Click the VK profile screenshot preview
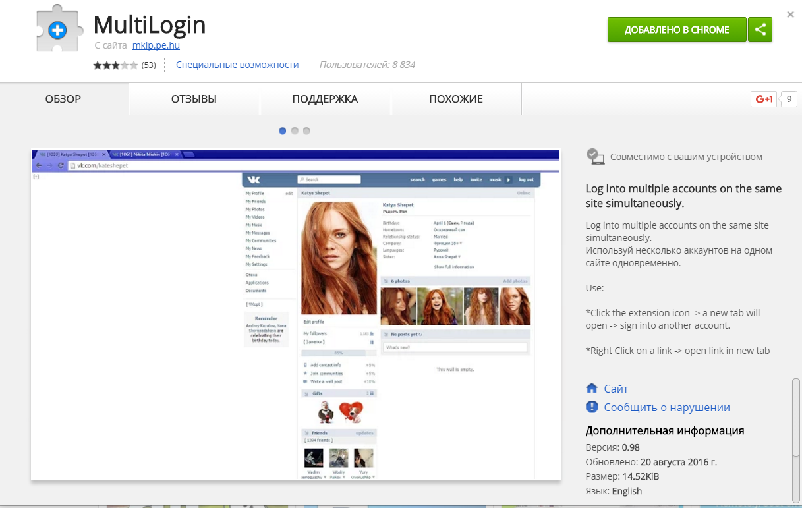This screenshot has height=508, width=802. (x=295, y=315)
